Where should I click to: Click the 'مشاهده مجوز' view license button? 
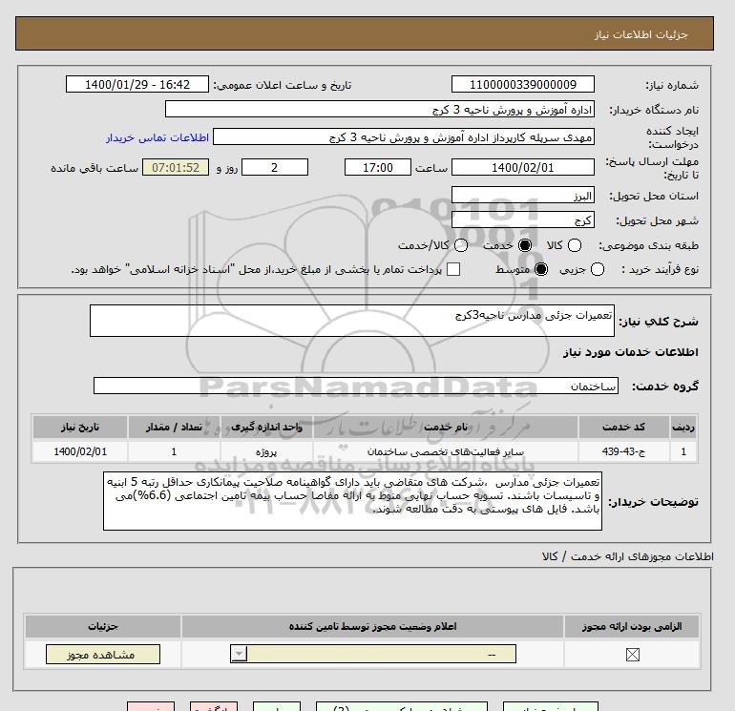pyautogui.click(x=103, y=654)
